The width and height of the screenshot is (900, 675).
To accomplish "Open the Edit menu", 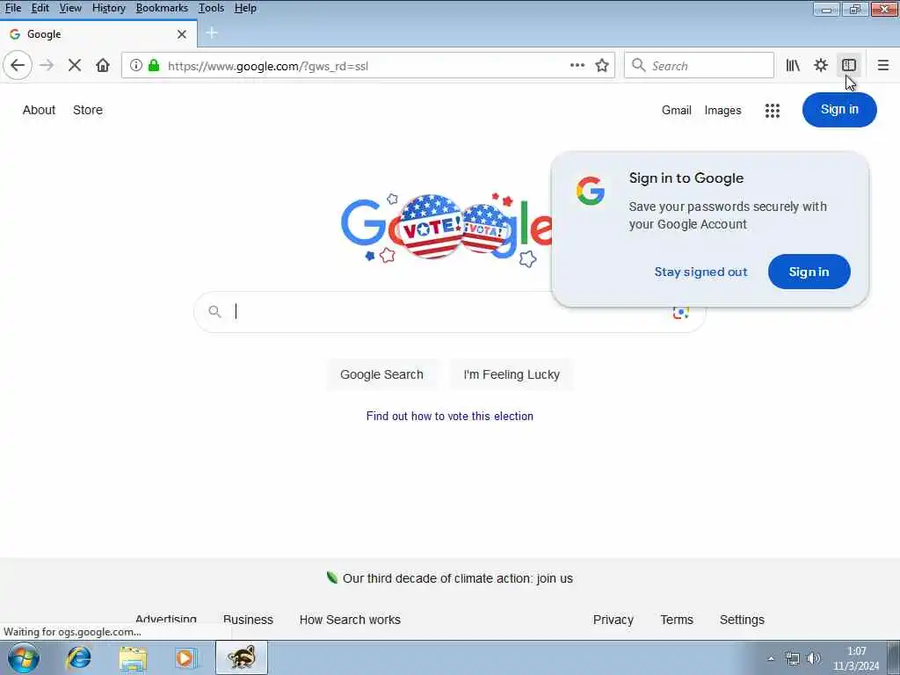I will (x=40, y=8).
